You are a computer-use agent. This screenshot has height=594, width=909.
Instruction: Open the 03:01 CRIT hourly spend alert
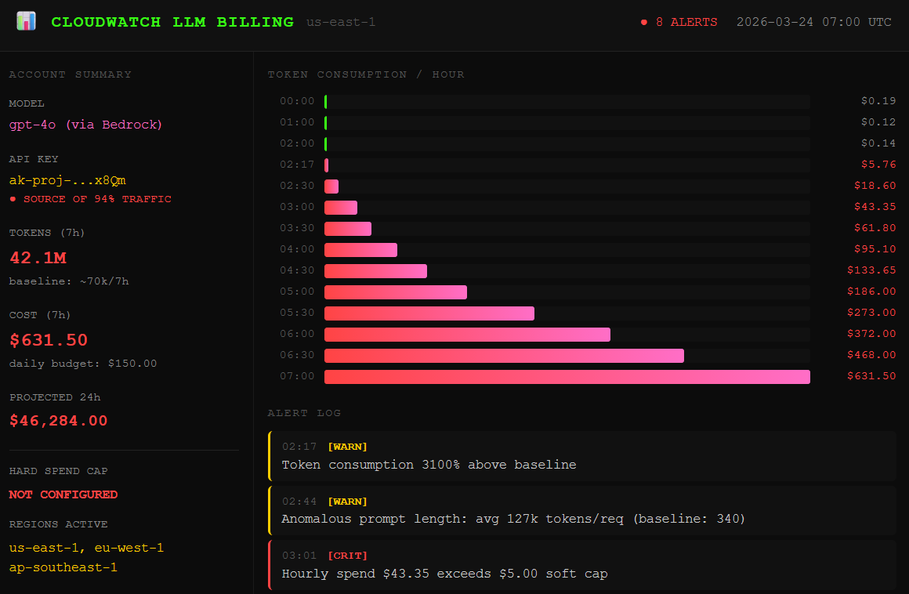(582, 565)
